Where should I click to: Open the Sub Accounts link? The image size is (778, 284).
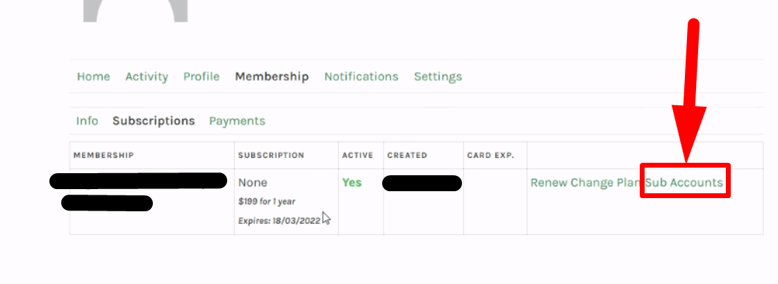point(684,183)
